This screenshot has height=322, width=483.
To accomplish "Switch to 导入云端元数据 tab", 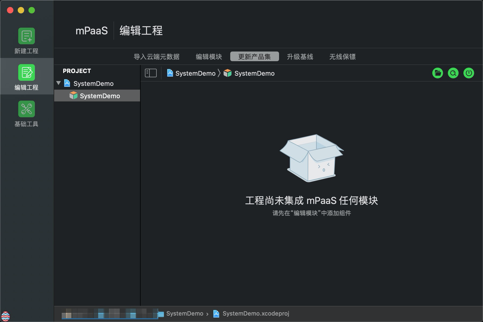I will click(157, 57).
